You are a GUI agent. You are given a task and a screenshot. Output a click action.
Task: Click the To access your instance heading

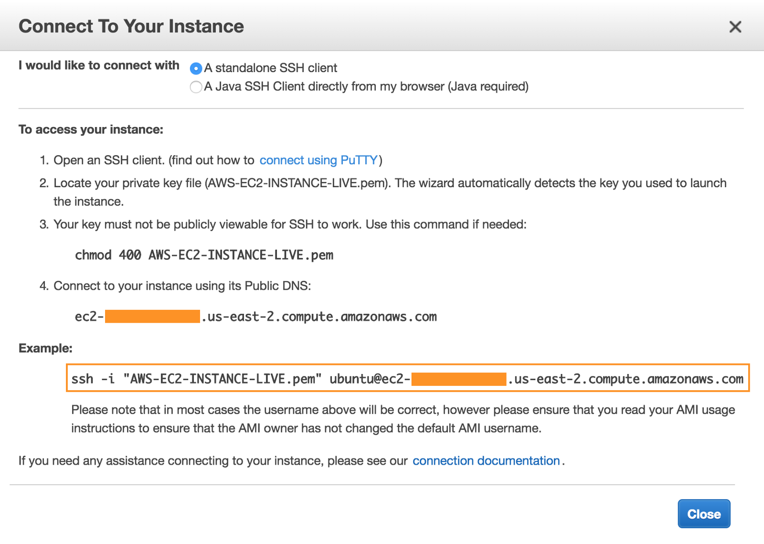point(91,129)
